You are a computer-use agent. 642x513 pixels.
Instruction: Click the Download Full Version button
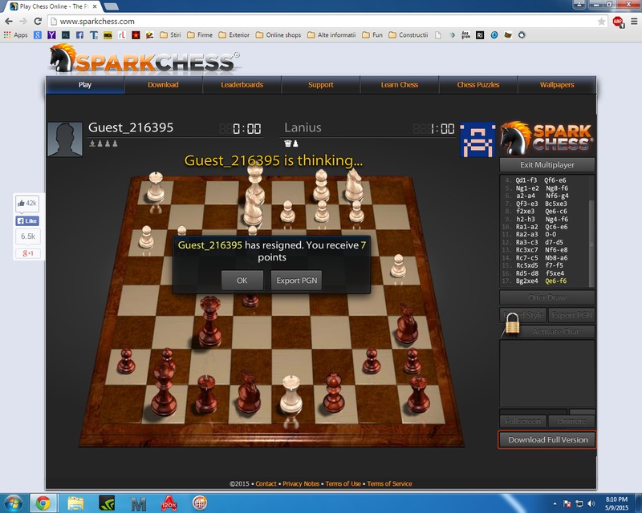[547, 440]
